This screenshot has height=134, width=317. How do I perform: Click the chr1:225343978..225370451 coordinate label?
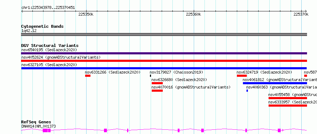pyautogui.click(x=48, y=8)
